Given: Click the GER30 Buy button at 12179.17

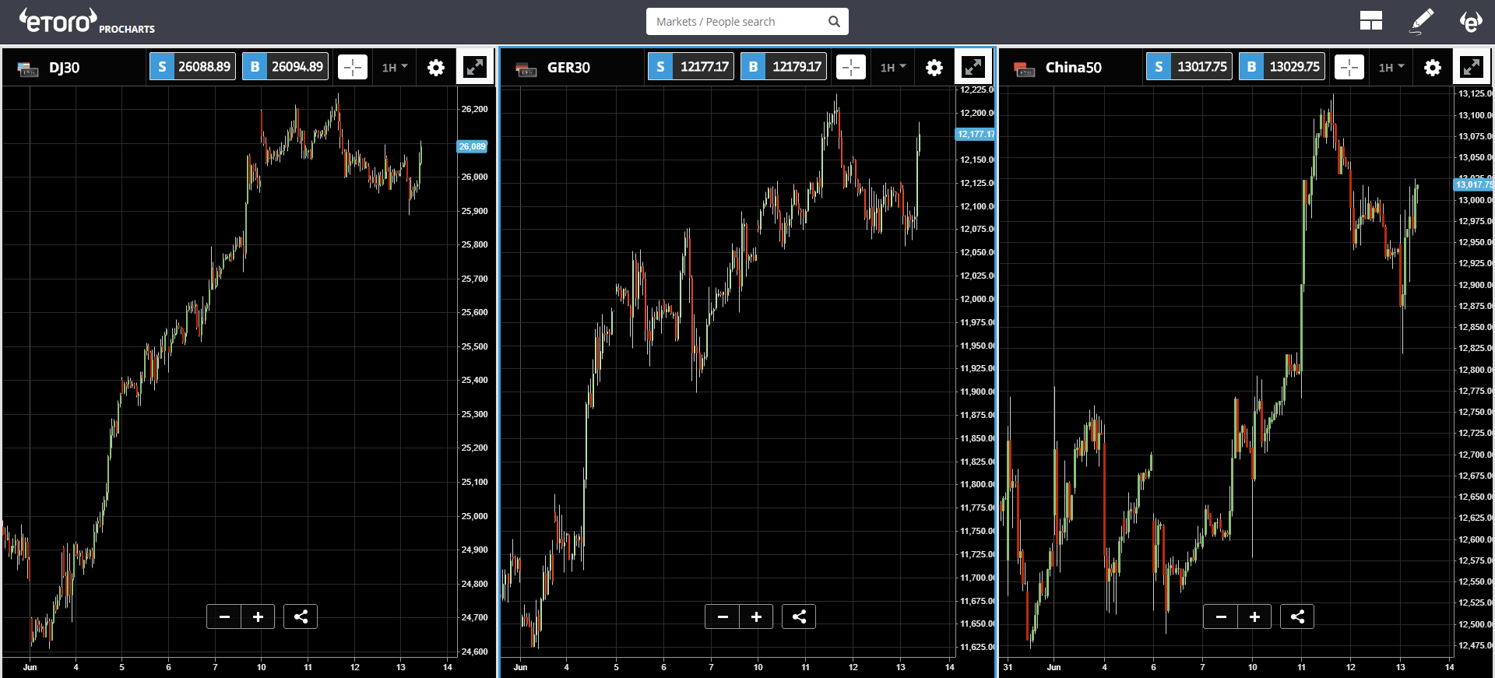Looking at the screenshot, I should point(783,67).
